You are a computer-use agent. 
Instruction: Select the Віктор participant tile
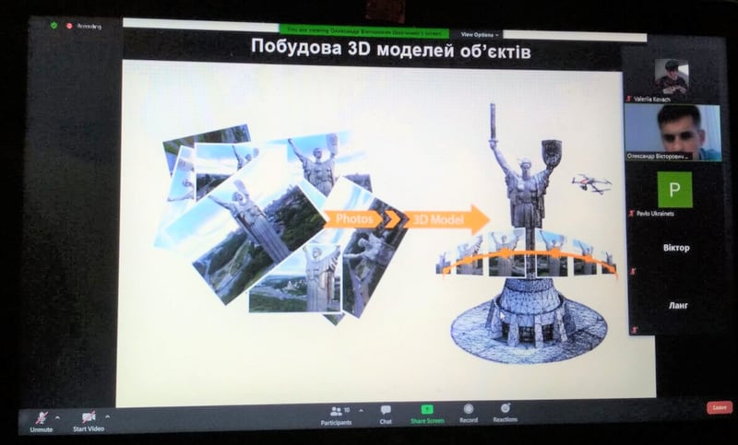pos(675,249)
